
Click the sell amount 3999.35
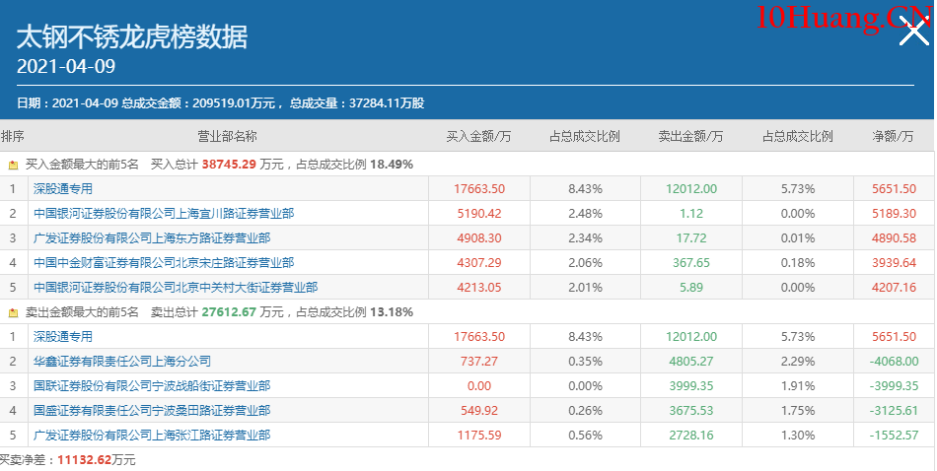tap(691, 385)
